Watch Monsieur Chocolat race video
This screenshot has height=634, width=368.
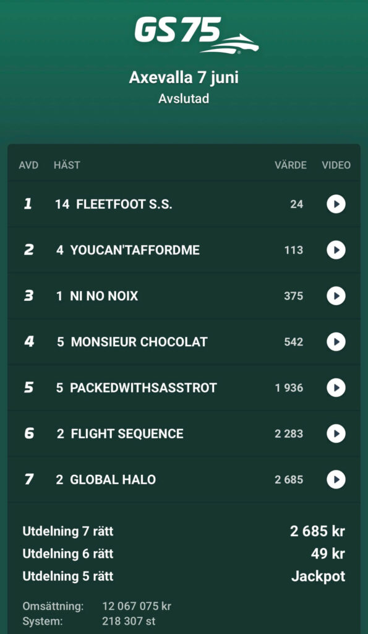pos(336,342)
